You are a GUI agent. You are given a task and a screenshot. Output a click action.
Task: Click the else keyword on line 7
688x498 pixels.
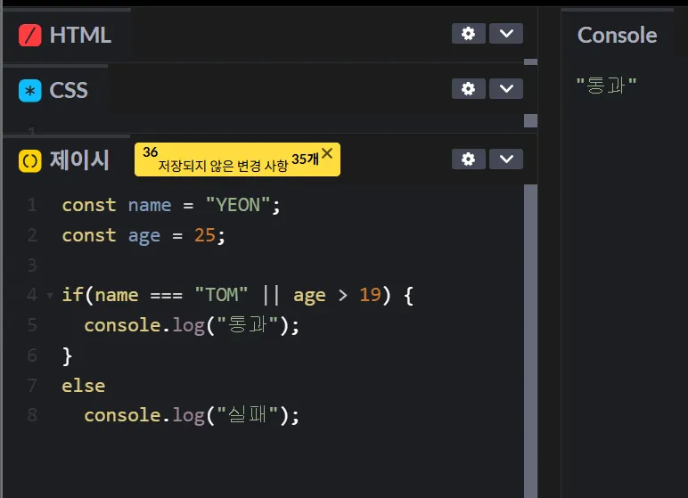pos(84,386)
